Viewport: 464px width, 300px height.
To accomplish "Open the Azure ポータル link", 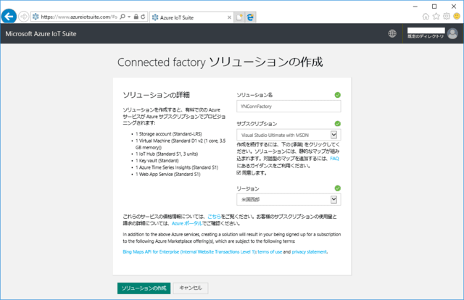I will point(187,223).
